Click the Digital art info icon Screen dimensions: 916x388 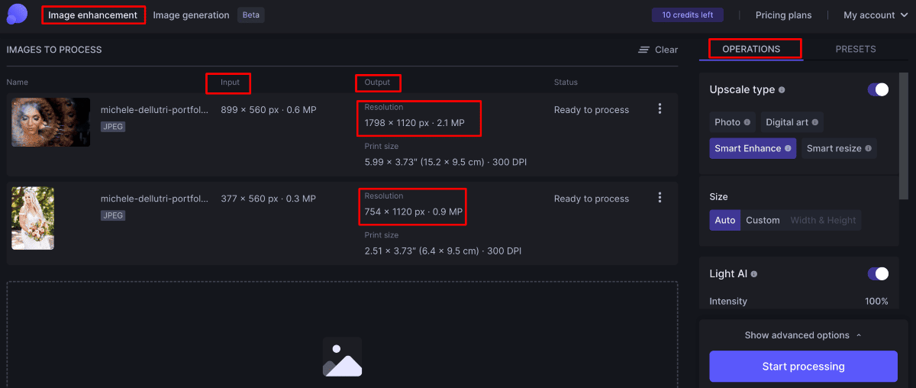tap(815, 122)
